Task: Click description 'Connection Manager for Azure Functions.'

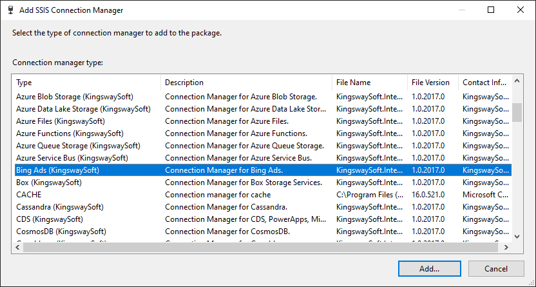Action: 236,134
